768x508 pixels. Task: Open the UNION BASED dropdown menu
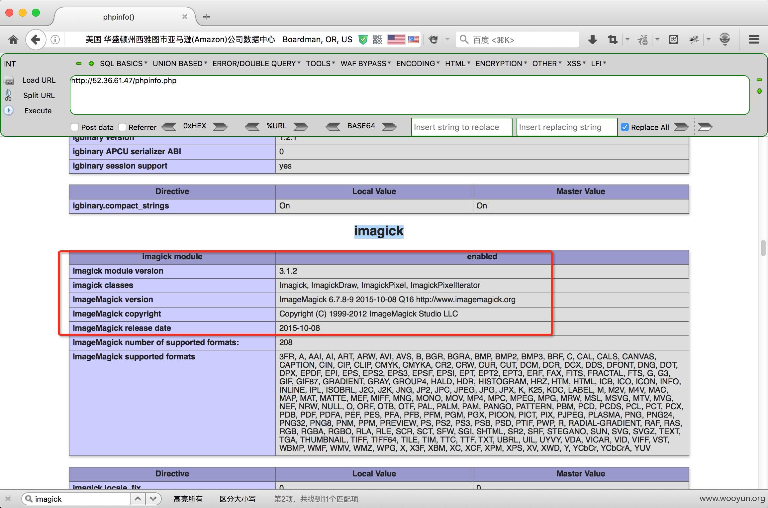[180, 63]
